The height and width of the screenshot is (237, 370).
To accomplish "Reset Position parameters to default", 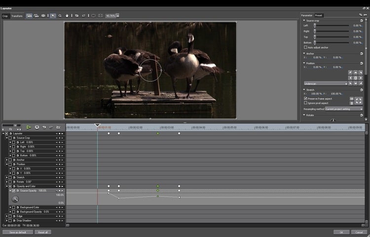I will [362, 64].
